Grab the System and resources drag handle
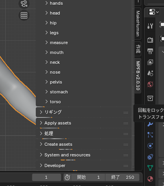Viewport: 164px width, 186px height. 126,155
